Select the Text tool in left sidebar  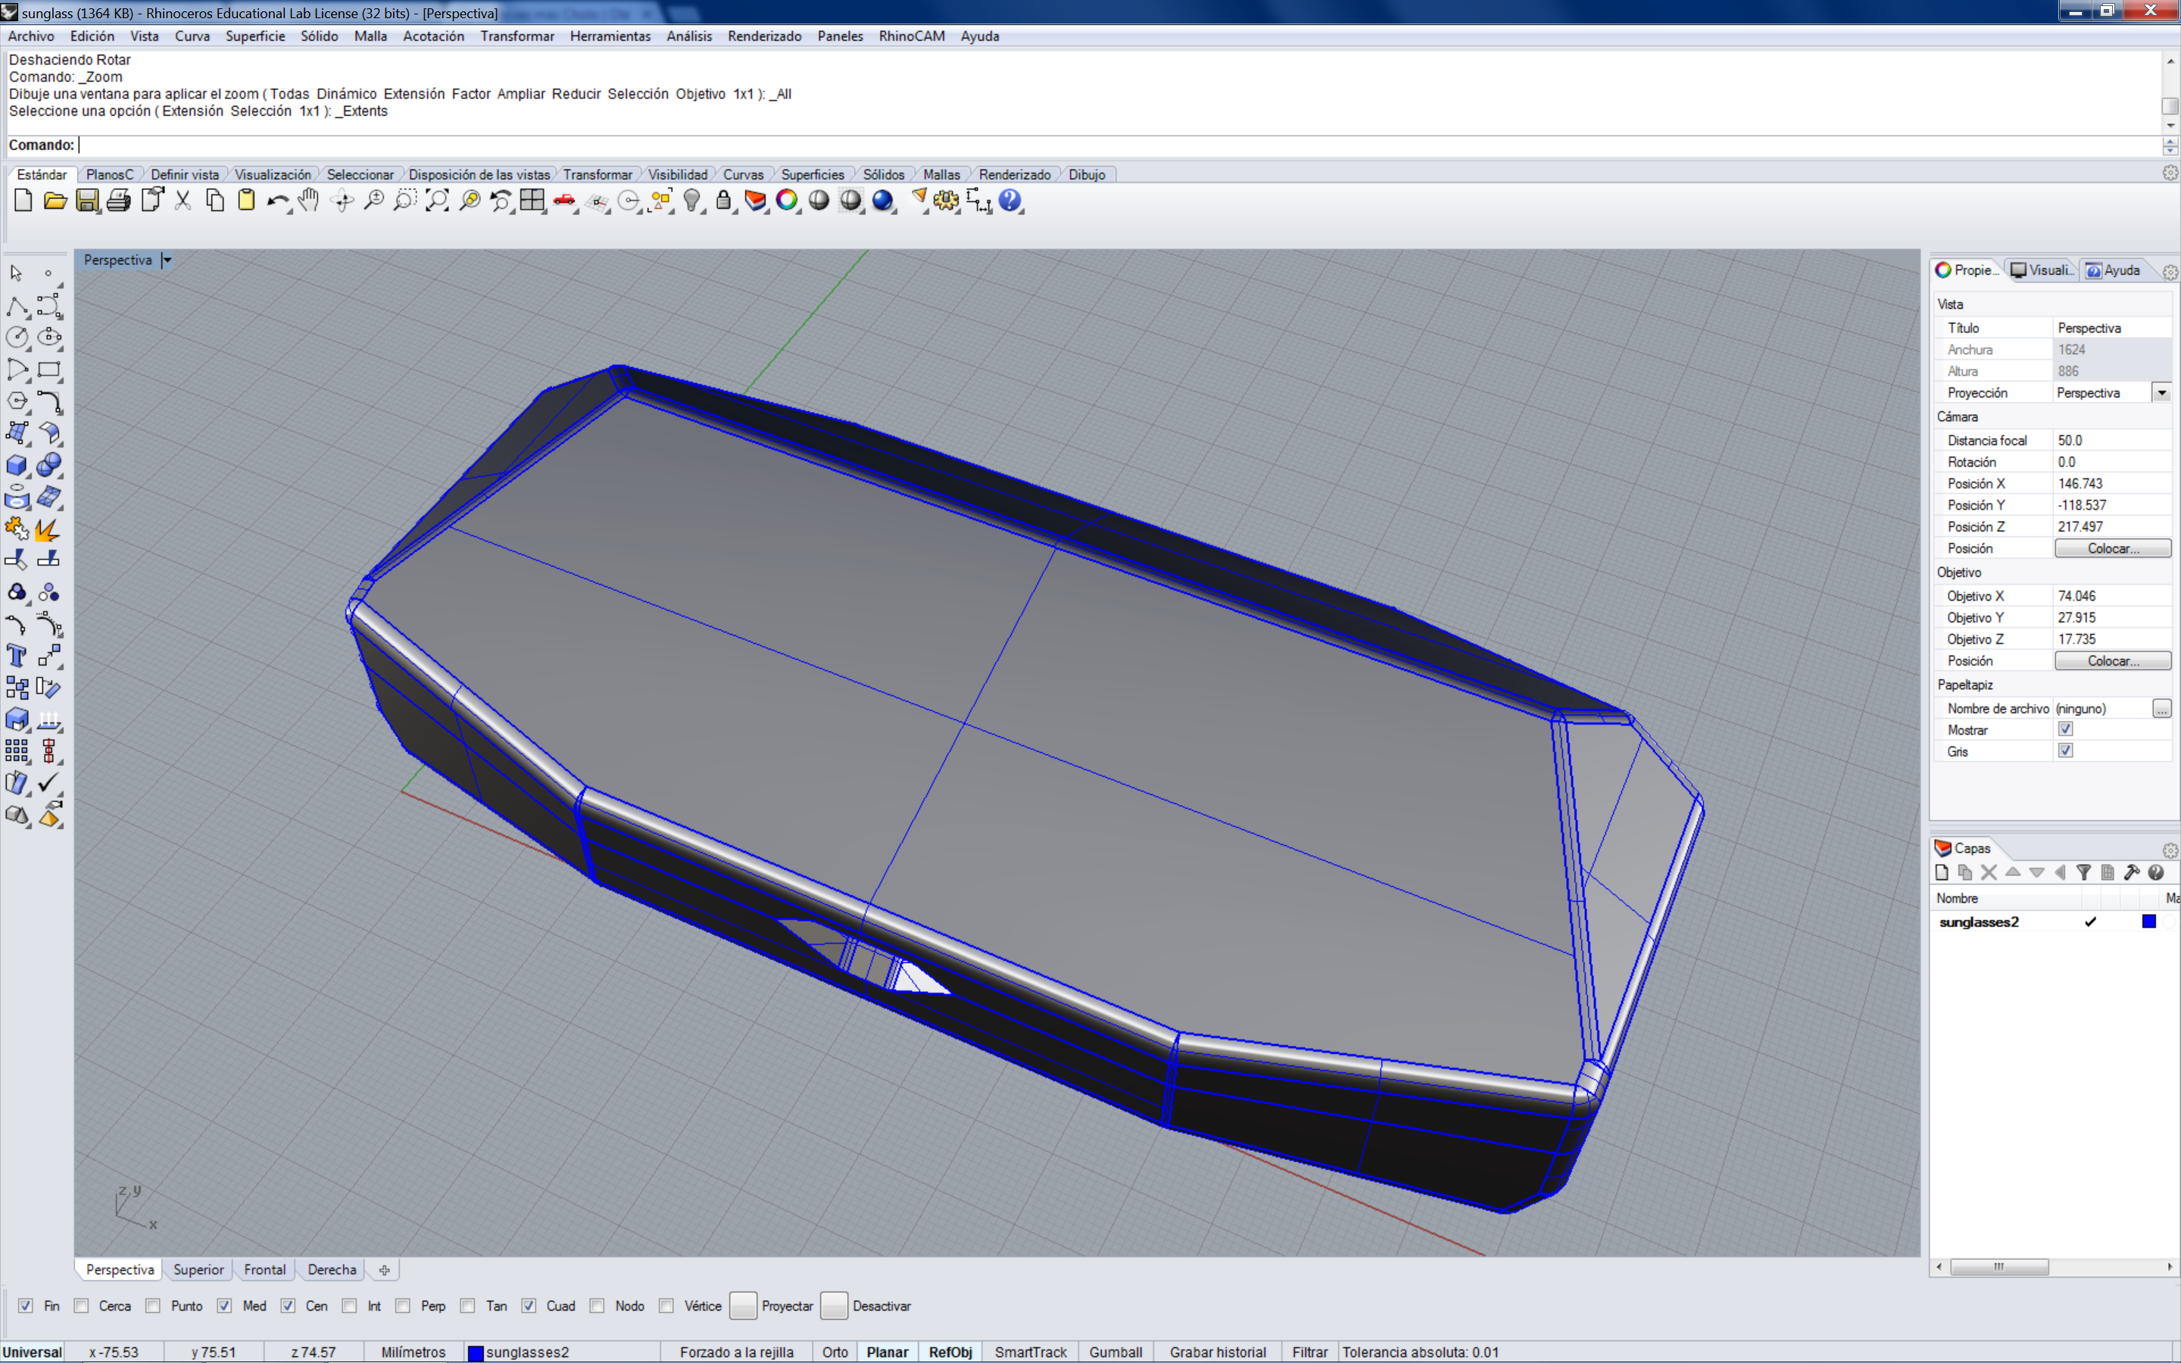coord(16,655)
